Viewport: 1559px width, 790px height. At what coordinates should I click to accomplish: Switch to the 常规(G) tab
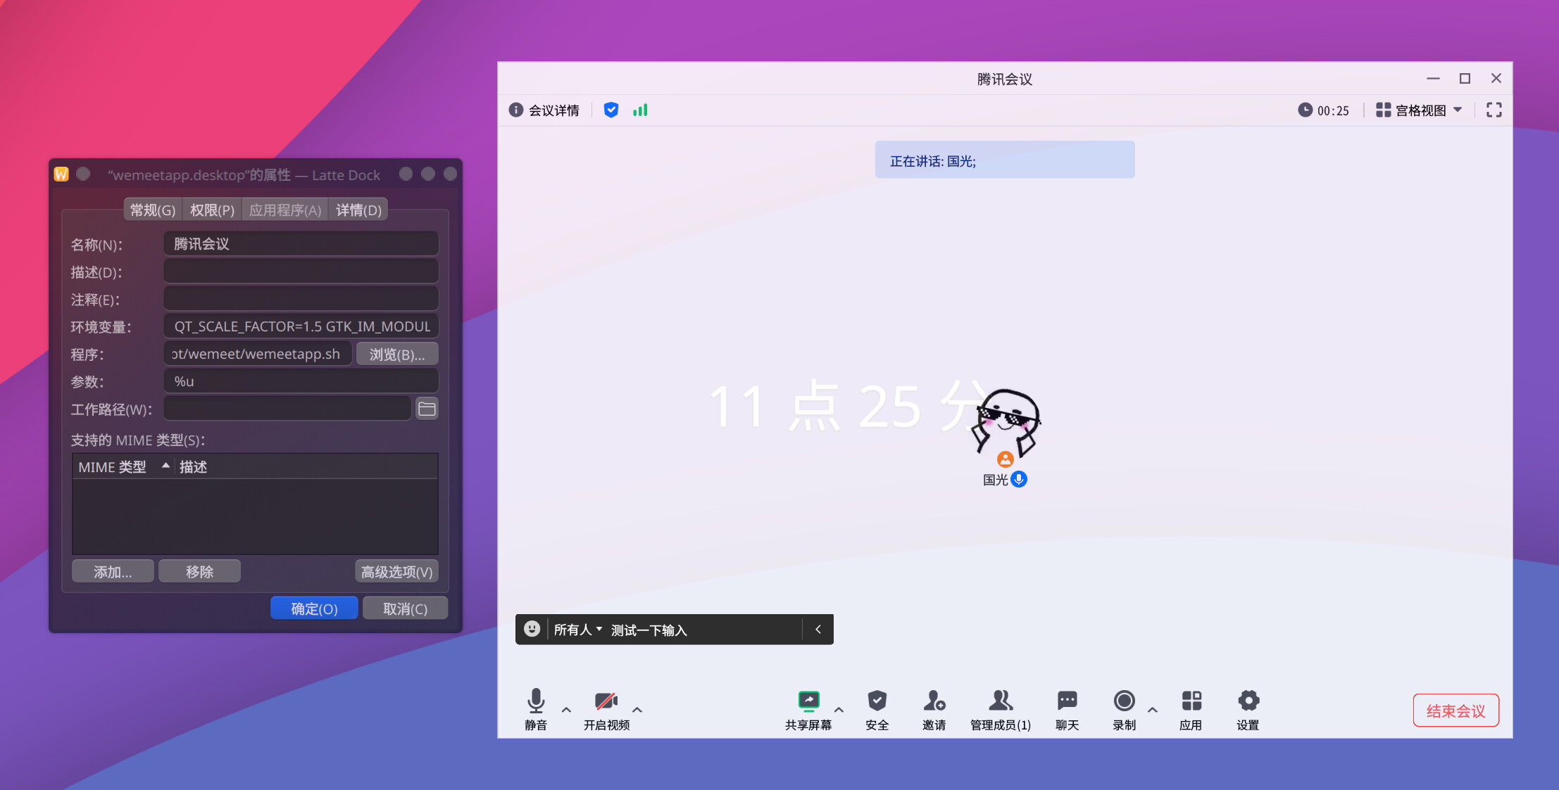(153, 210)
